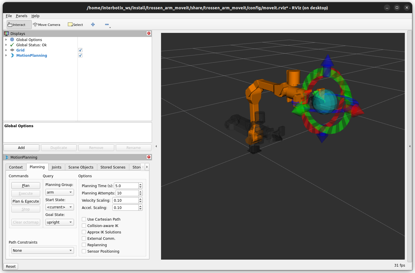Click the Add display button
This screenshot has width=415, height=273.
21,148
